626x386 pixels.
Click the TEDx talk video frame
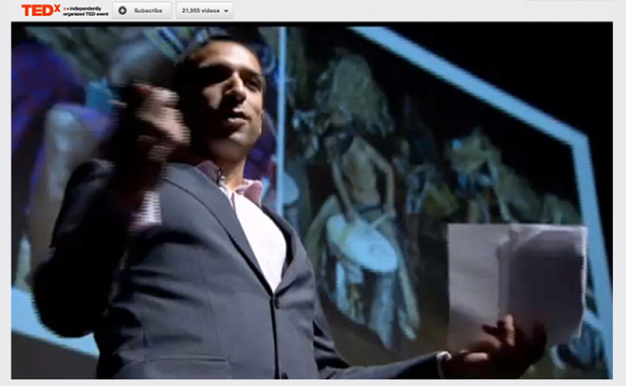(x=312, y=201)
